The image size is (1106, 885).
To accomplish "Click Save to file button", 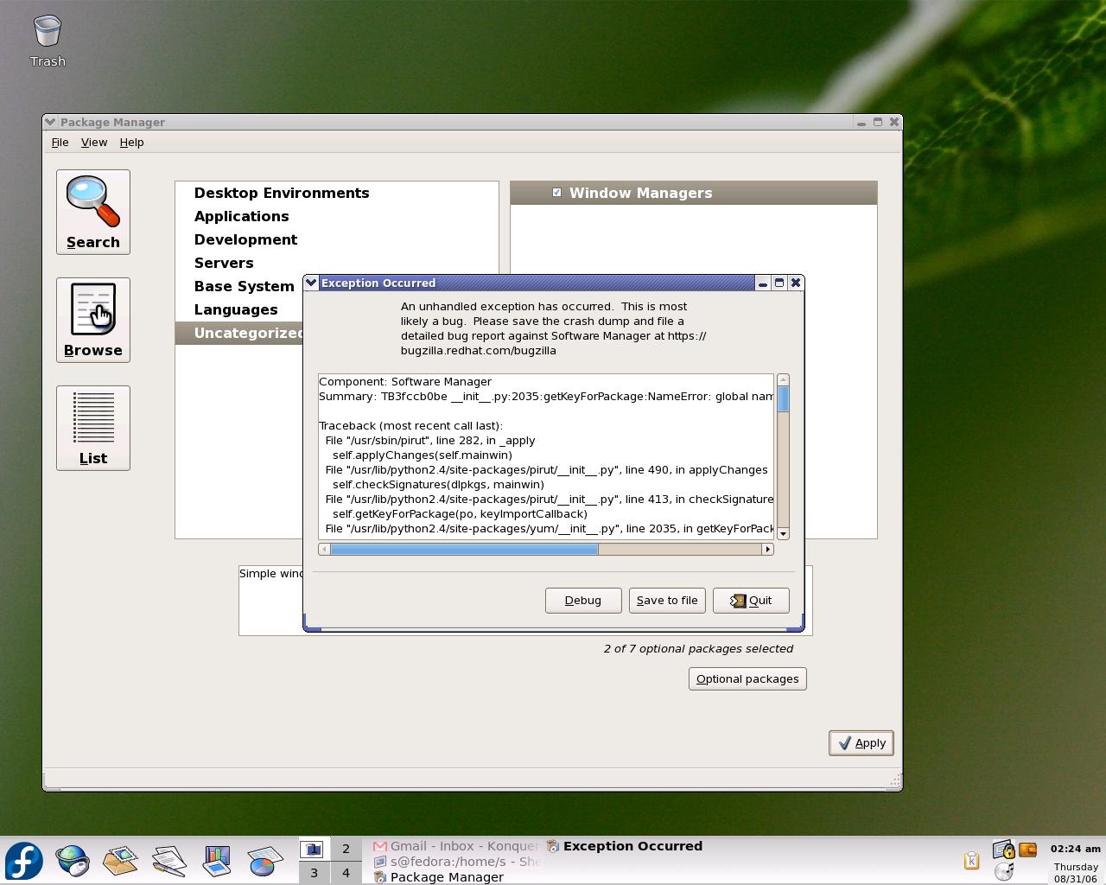I will [667, 601].
